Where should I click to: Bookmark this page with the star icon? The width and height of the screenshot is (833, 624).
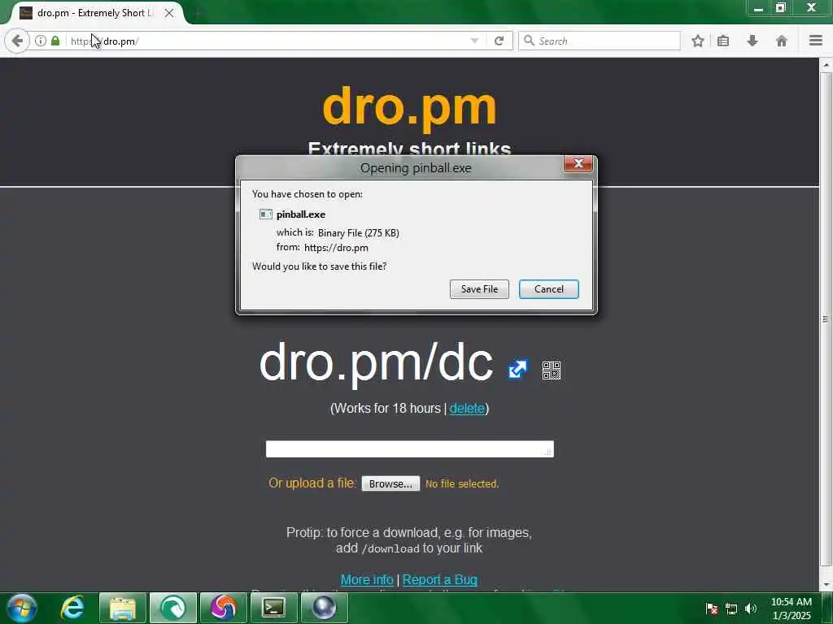(697, 41)
